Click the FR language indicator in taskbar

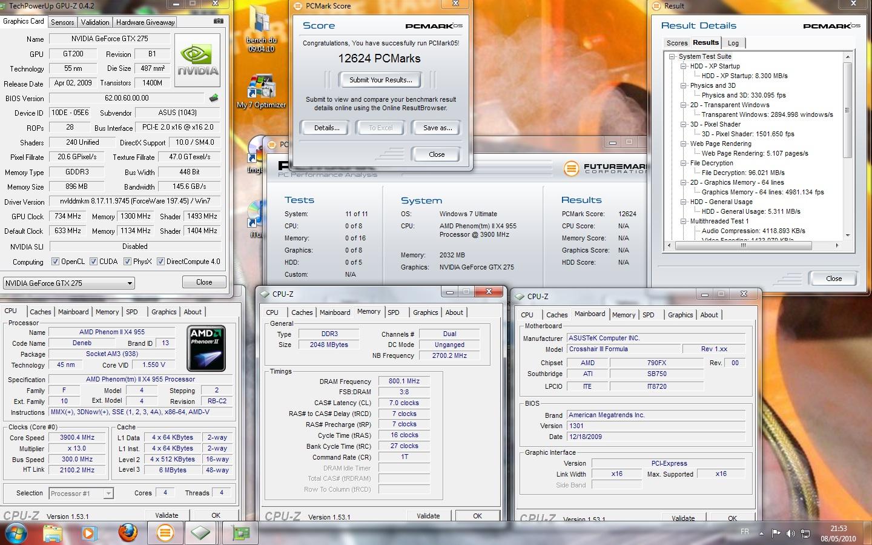click(x=744, y=532)
